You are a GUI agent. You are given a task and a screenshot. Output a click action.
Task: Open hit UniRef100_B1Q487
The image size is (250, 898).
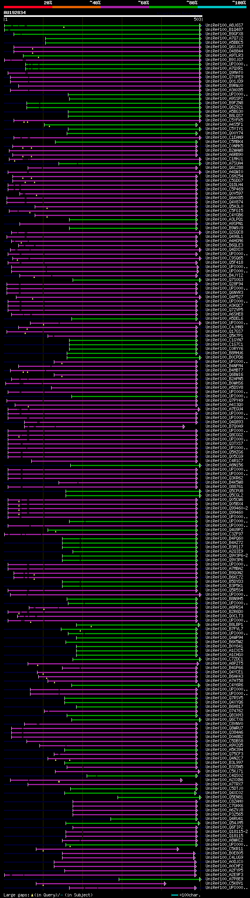pyautogui.click(x=224, y=29)
